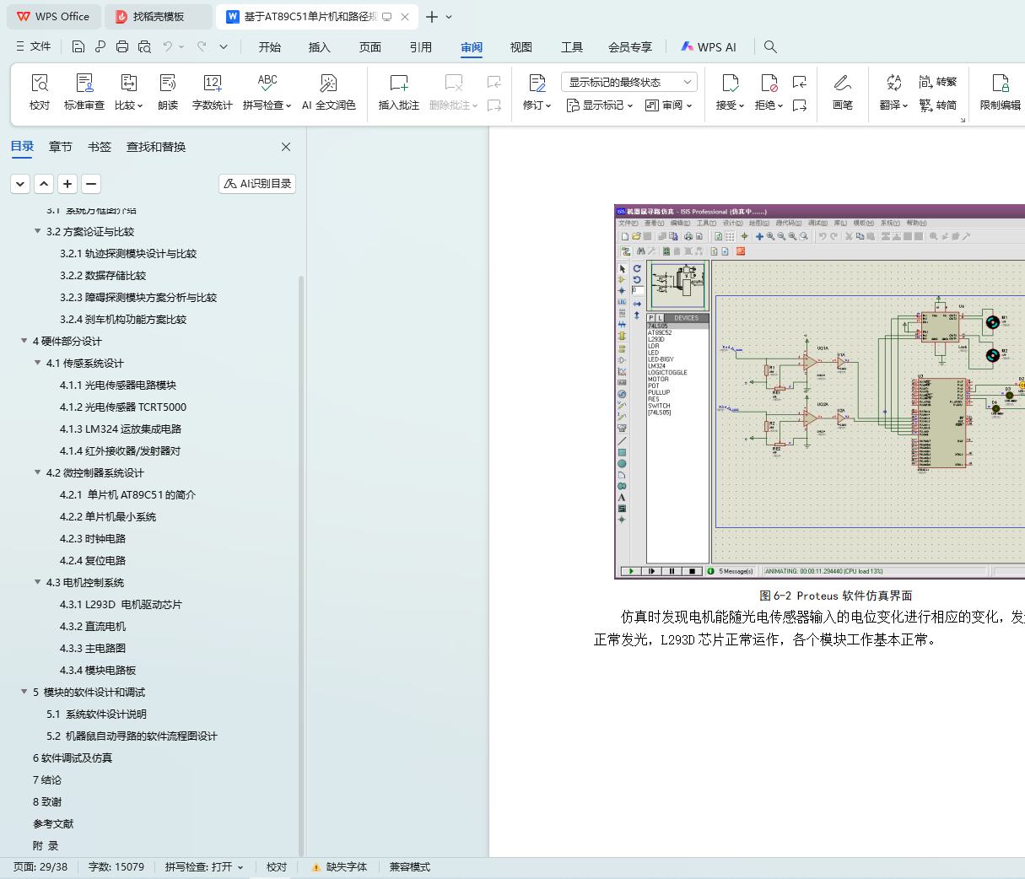Image resolution: width=1025 pixels, height=879 pixels.
Task: Start 朗读 read aloud
Action: click(x=168, y=92)
